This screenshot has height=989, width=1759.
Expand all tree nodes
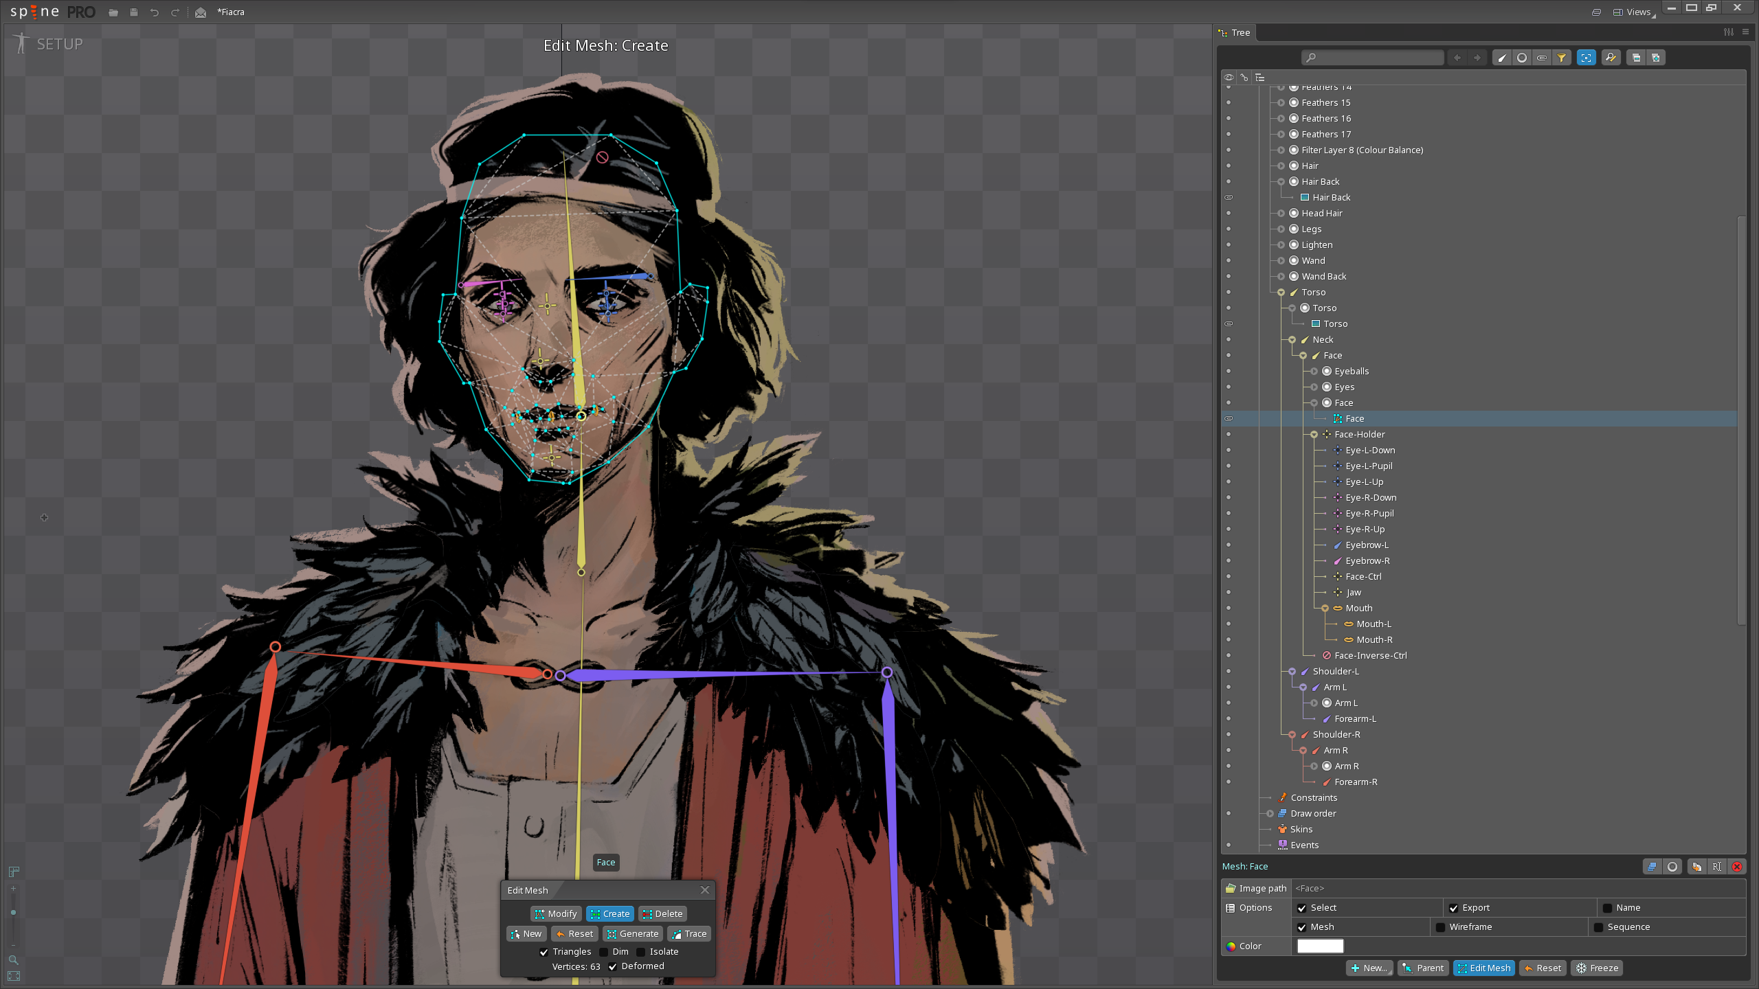point(1656,58)
